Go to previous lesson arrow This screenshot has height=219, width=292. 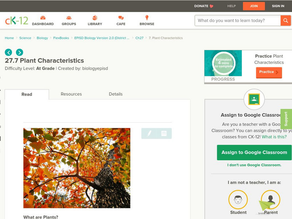tap(8, 52)
